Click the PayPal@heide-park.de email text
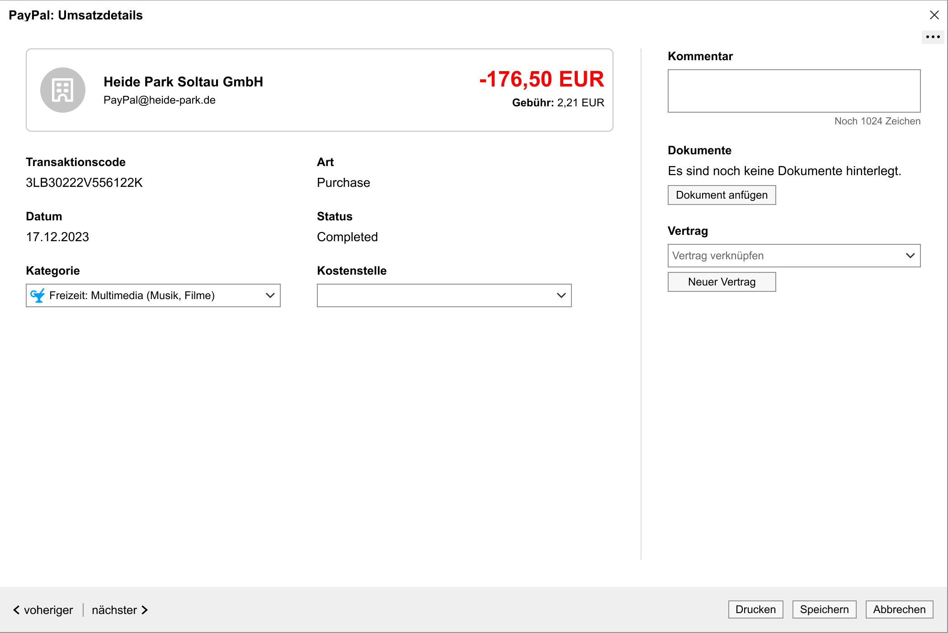948x633 pixels. tap(160, 100)
